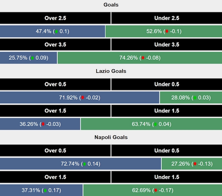The height and width of the screenshot is (196, 222).
Task: Click red down arrow beside 52.6%
Action: point(167,31)
